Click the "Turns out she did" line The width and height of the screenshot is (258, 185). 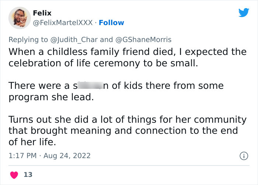[127, 120]
